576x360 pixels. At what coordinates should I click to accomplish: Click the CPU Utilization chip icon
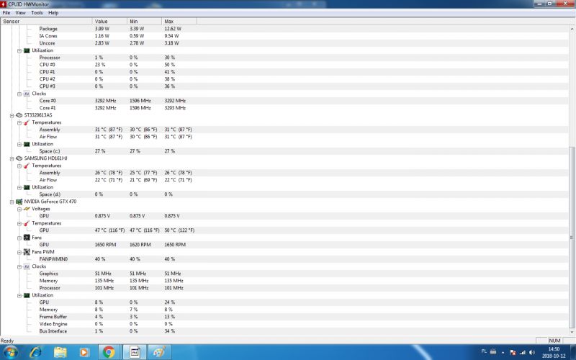(27, 50)
